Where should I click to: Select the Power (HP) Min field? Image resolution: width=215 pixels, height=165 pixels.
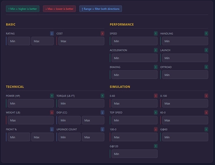(30, 103)
